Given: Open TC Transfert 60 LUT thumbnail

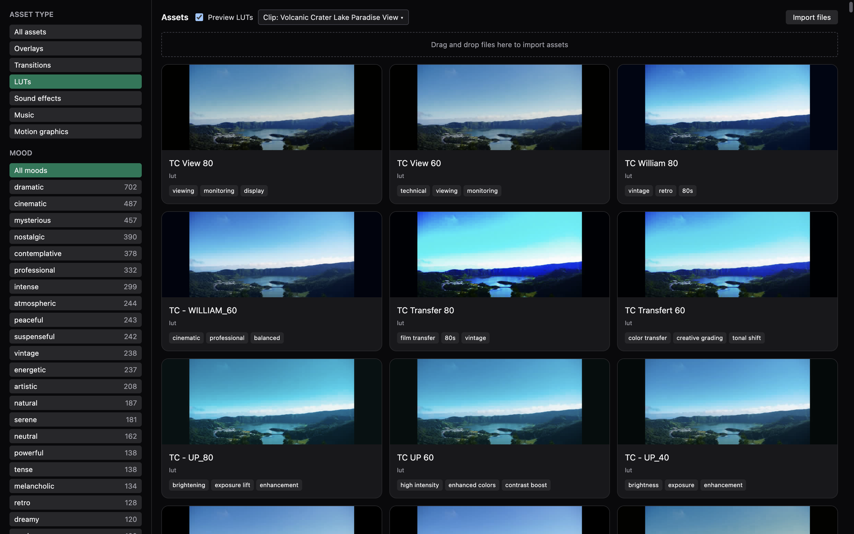Looking at the screenshot, I should pos(727,254).
